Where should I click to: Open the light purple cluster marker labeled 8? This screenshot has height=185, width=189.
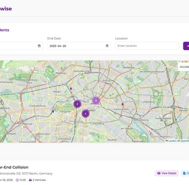coord(96,101)
